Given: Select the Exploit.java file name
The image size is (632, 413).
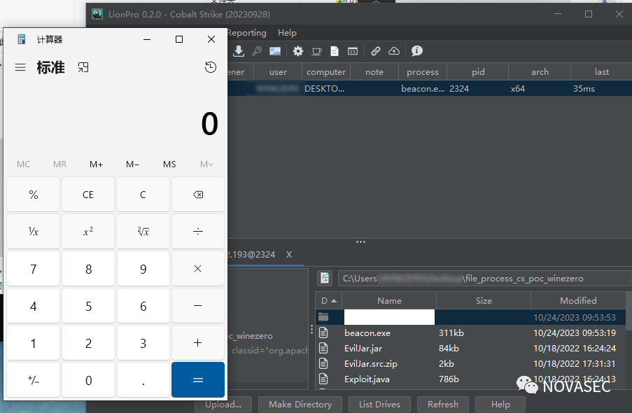Looking at the screenshot, I should (367, 379).
